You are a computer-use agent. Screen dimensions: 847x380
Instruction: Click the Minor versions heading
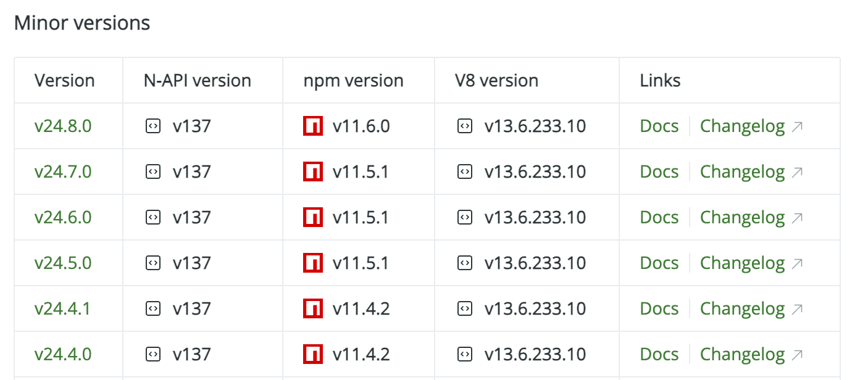pos(83,23)
